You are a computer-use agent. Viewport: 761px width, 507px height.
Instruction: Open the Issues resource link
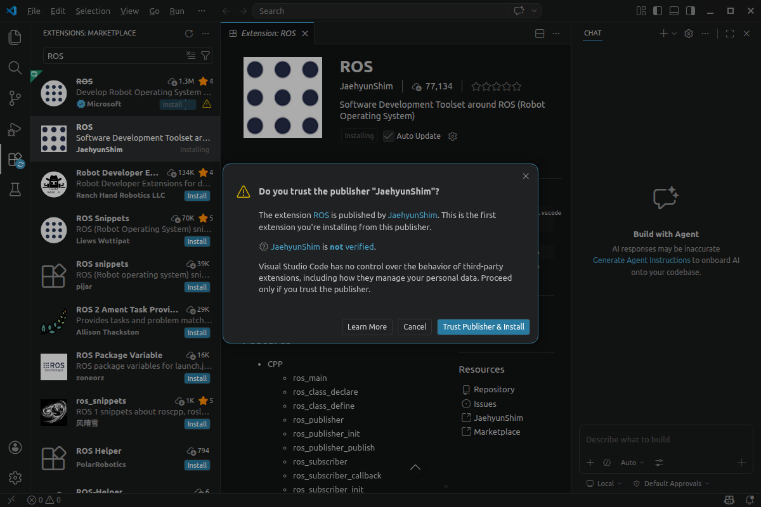pos(479,404)
